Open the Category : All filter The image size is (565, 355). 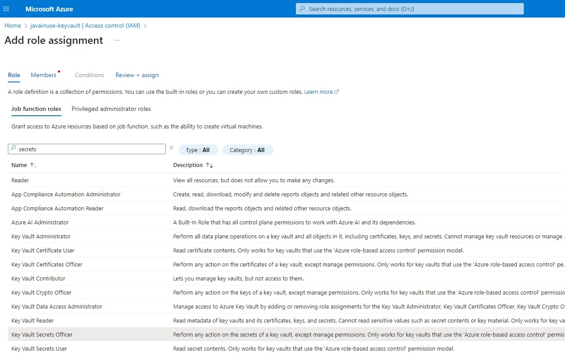(248, 150)
